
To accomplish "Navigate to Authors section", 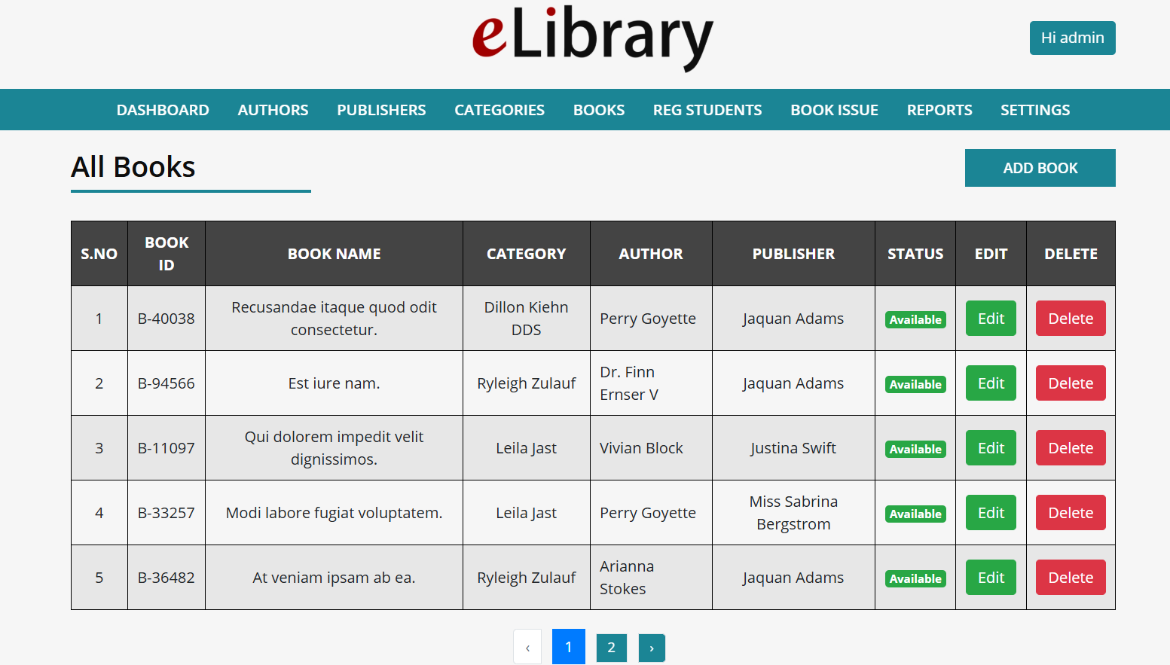I will [x=273, y=110].
